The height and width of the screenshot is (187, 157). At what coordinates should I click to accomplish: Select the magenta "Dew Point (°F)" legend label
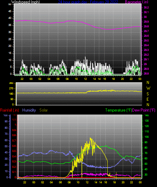pos(144,110)
